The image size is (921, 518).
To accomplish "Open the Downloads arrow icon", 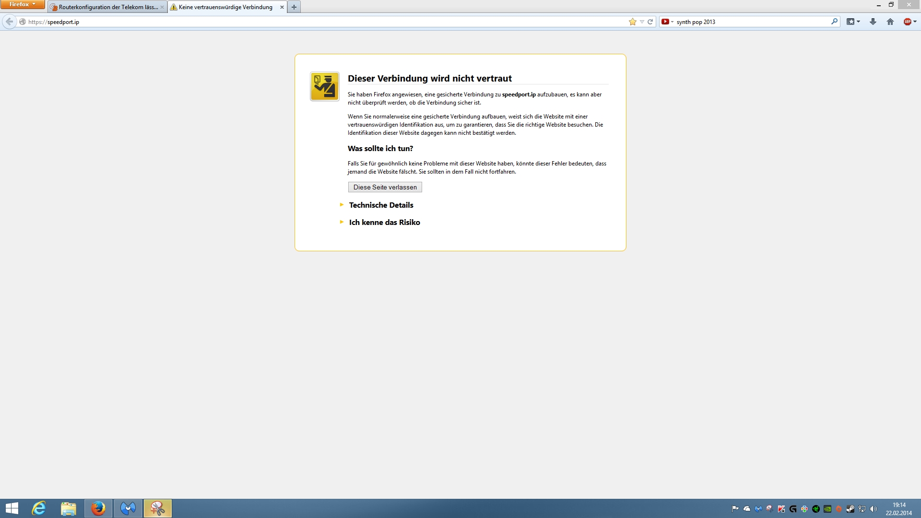I will (873, 22).
